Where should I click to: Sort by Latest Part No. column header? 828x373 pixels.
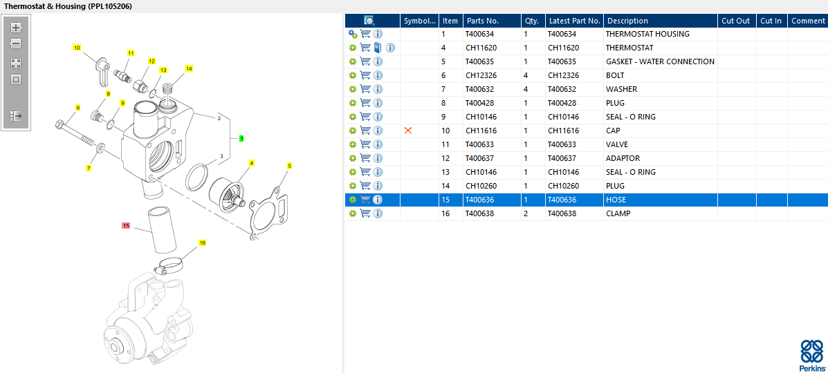click(575, 21)
